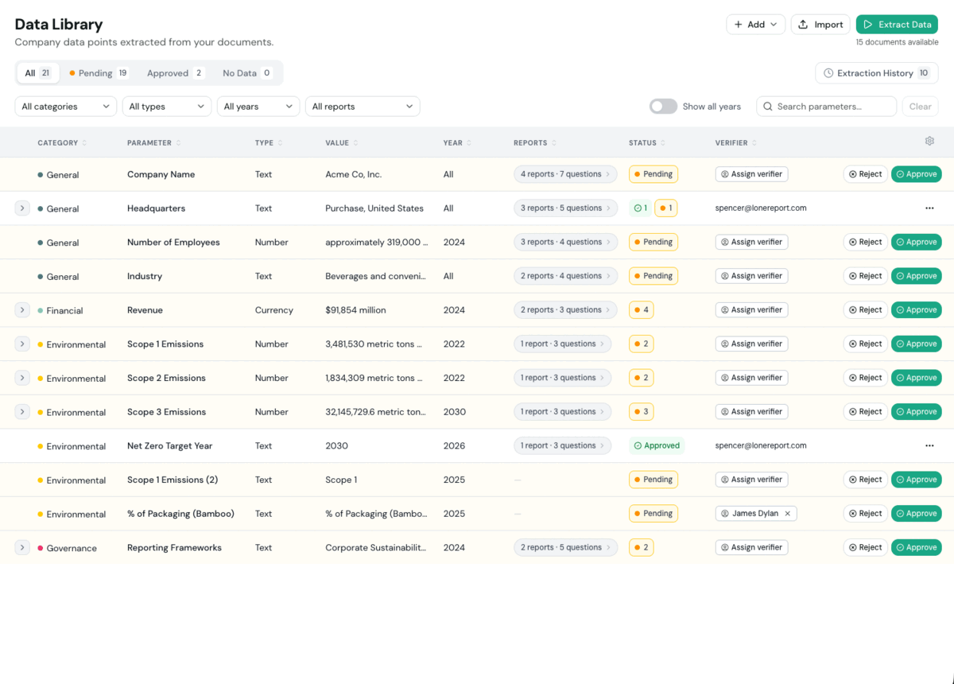Open the All reports filter dropdown
954x684 pixels.
point(363,107)
